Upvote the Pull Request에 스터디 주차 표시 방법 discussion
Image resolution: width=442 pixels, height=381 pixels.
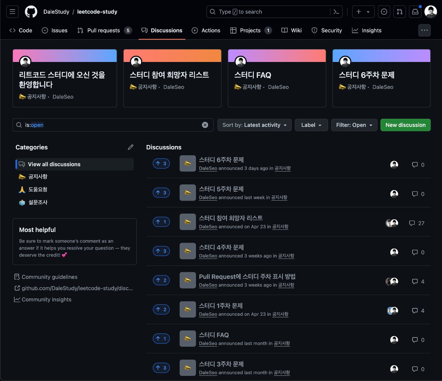tap(161, 280)
